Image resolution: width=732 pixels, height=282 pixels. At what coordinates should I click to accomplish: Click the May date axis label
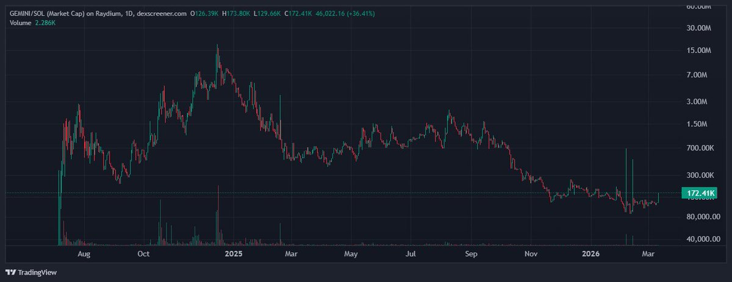click(x=351, y=253)
